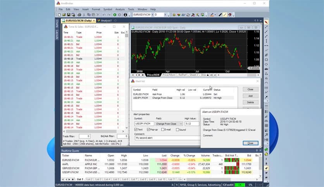Select EURUSD.FXCM row in Alert list
324x187 pixels.
click(183, 94)
